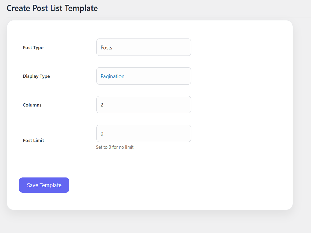Click the Columns label
This screenshot has height=233, width=311.
pyautogui.click(x=32, y=105)
